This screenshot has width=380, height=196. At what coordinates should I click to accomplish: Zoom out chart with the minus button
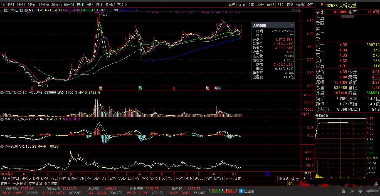[311, 178]
